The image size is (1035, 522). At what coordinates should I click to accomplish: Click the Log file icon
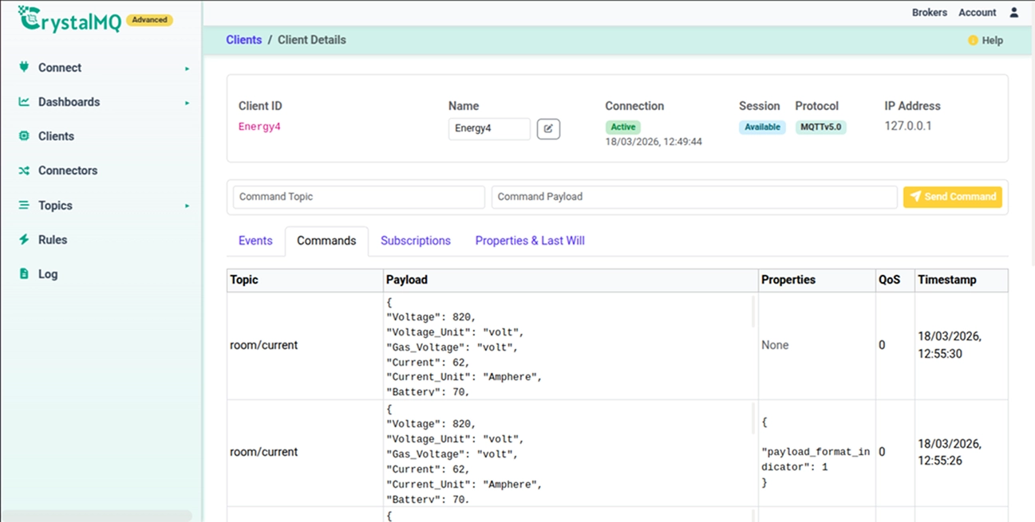pyautogui.click(x=24, y=273)
